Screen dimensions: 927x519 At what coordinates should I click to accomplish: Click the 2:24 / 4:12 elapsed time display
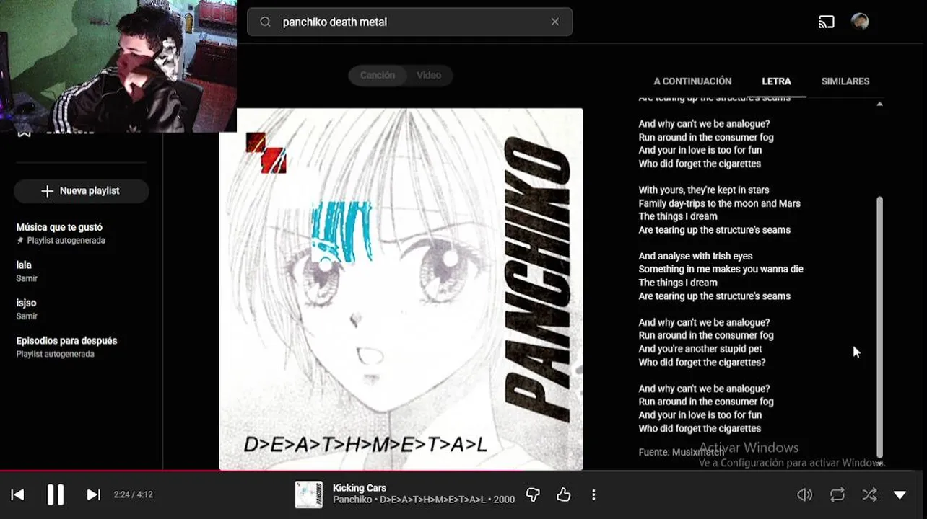133,495
